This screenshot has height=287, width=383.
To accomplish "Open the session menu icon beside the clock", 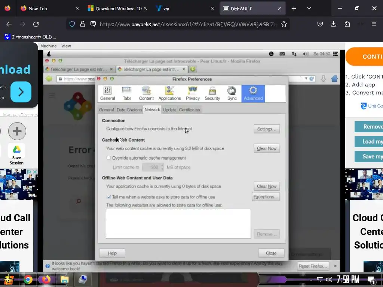I will [335, 54].
